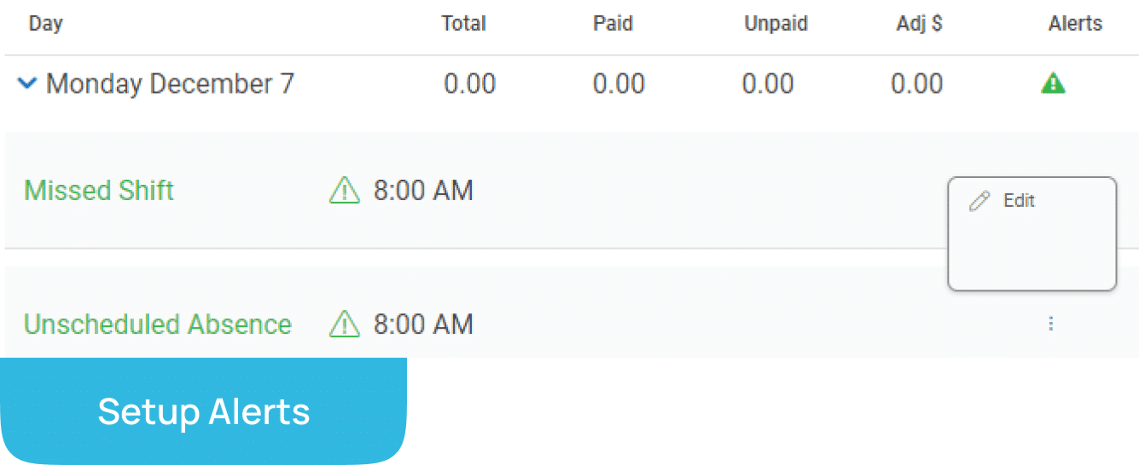Image resolution: width=1139 pixels, height=465 pixels.
Task: Click the green alert triangle in Alerts column
Action: [x=1053, y=83]
